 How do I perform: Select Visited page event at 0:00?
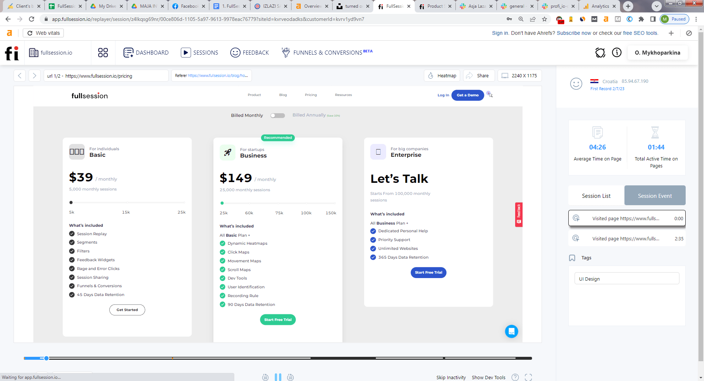click(x=627, y=218)
